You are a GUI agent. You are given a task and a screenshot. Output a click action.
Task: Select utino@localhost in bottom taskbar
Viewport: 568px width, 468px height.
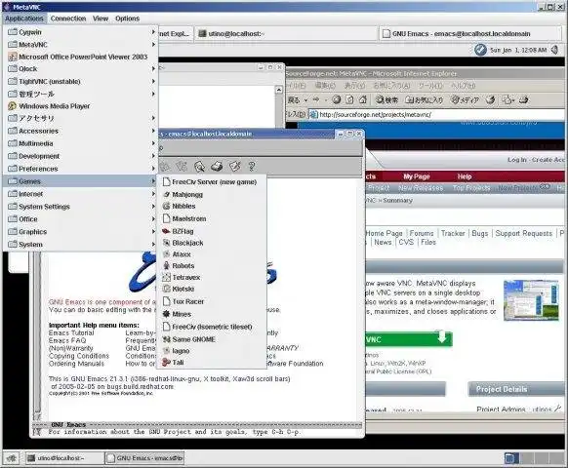click(64, 458)
